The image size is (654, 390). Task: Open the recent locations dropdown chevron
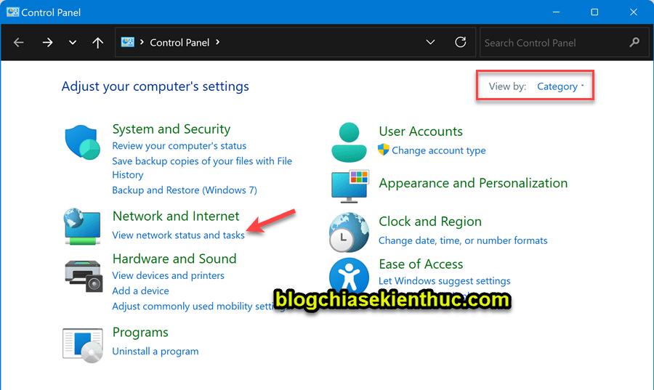(x=73, y=43)
